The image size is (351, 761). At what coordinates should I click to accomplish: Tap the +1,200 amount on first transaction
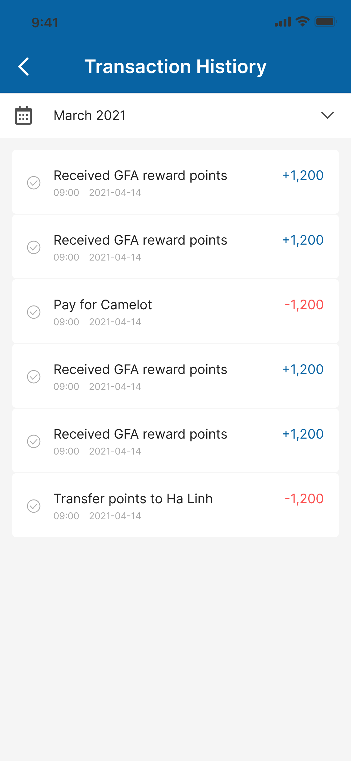(303, 176)
